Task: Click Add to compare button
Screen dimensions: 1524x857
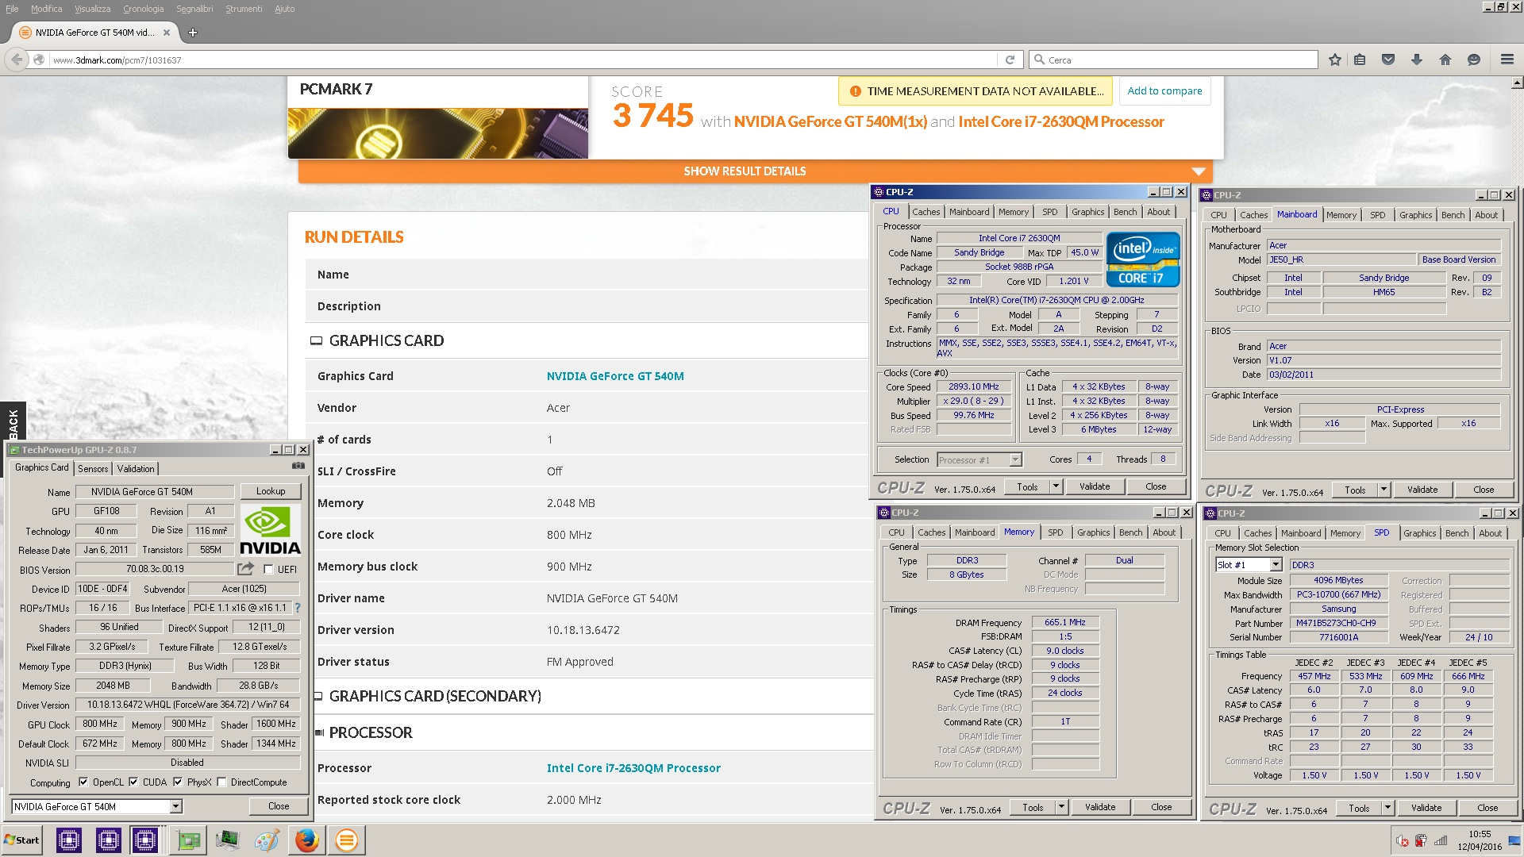Action: point(1164,91)
